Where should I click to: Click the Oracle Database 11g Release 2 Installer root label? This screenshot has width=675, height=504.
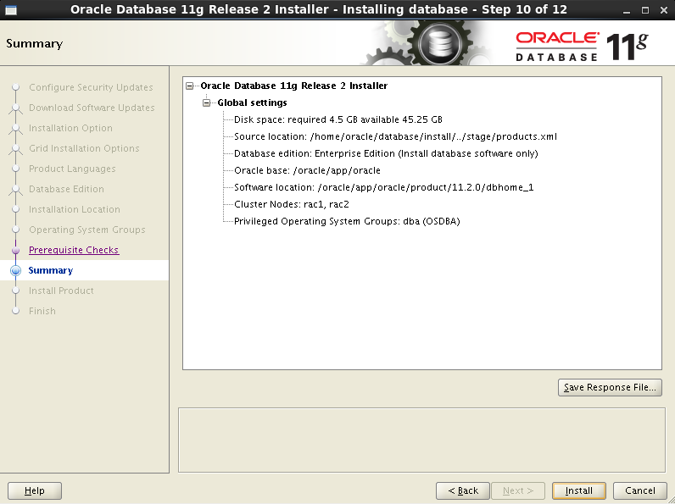click(x=294, y=86)
